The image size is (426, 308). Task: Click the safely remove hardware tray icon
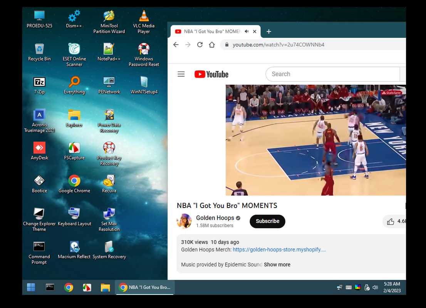pyautogui.click(x=367, y=287)
